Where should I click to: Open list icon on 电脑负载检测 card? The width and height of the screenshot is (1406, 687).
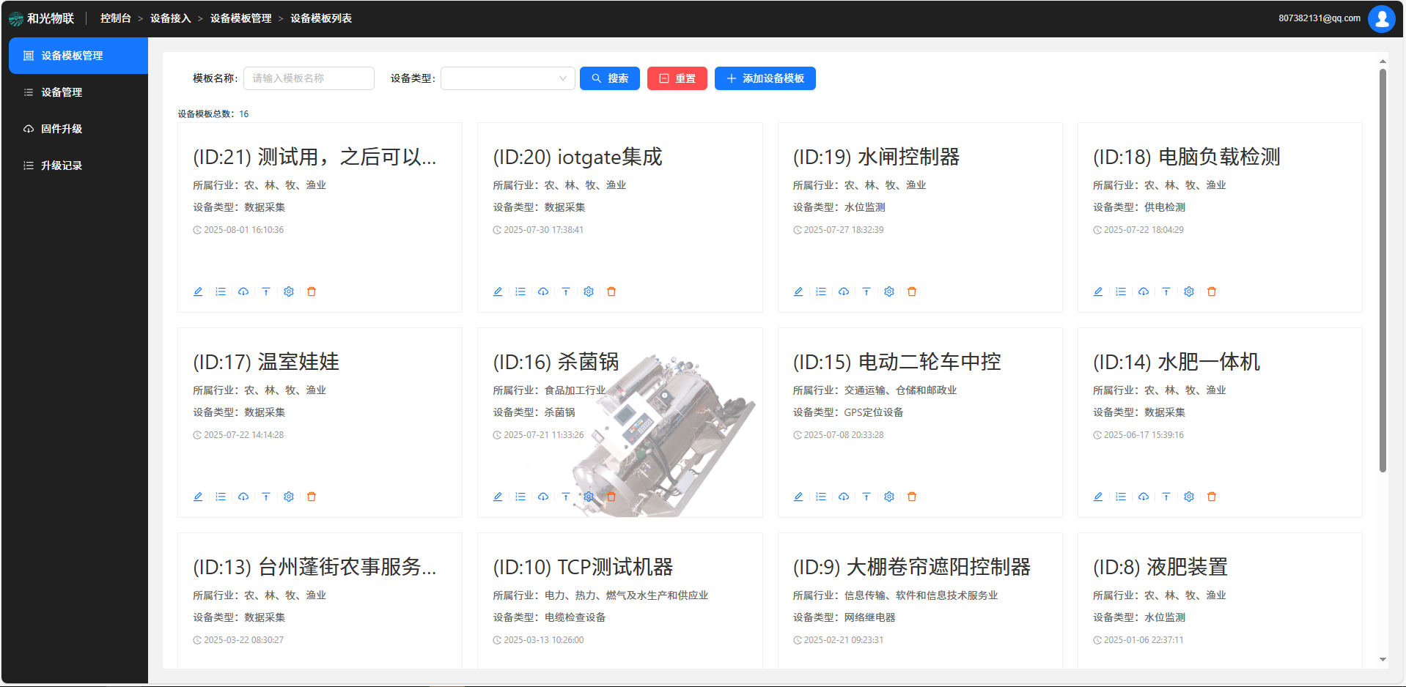pyautogui.click(x=1121, y=291)
